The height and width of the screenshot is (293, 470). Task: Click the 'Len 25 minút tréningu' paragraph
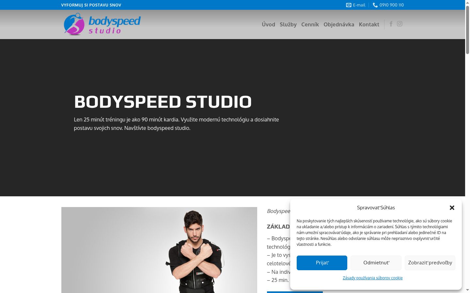[176, 124]
